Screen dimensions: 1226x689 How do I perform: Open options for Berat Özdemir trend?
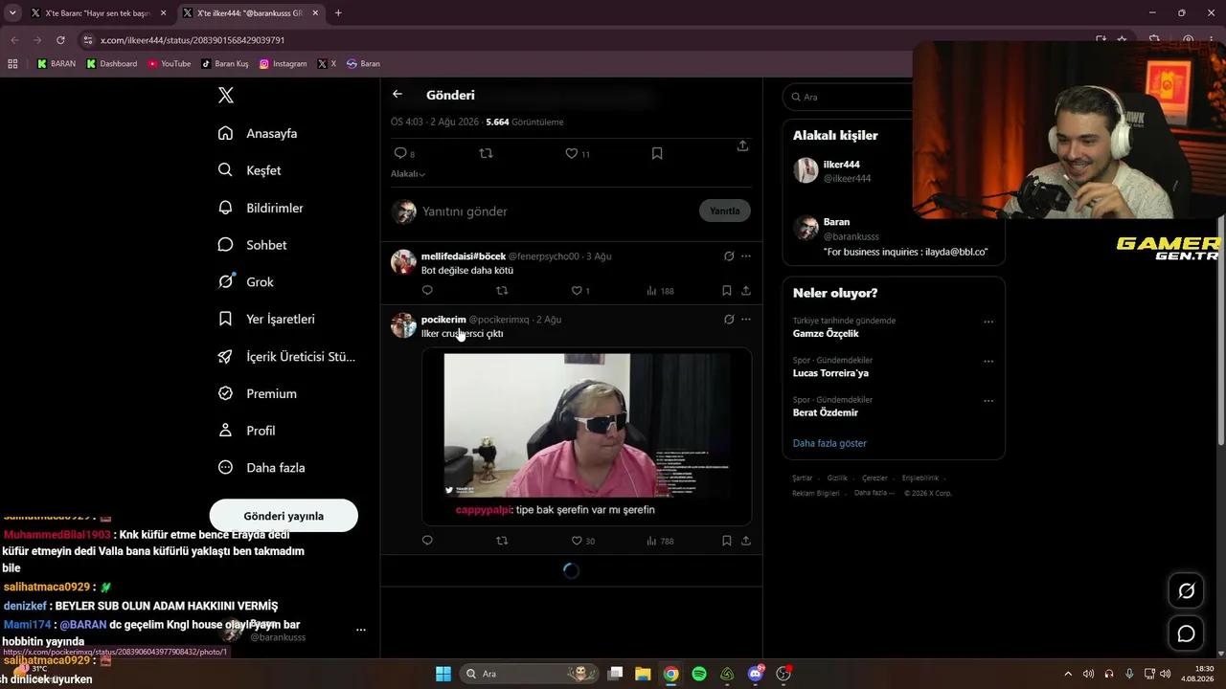click(x=988, y=400)
